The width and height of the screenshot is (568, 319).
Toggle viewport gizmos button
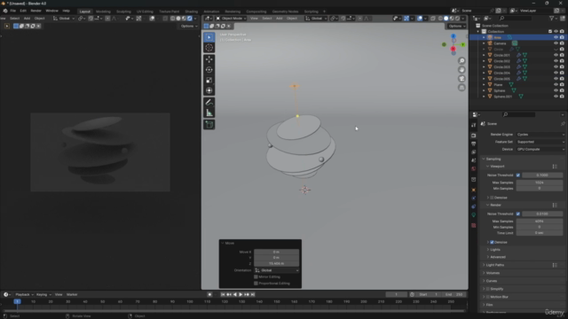point(406,19)
